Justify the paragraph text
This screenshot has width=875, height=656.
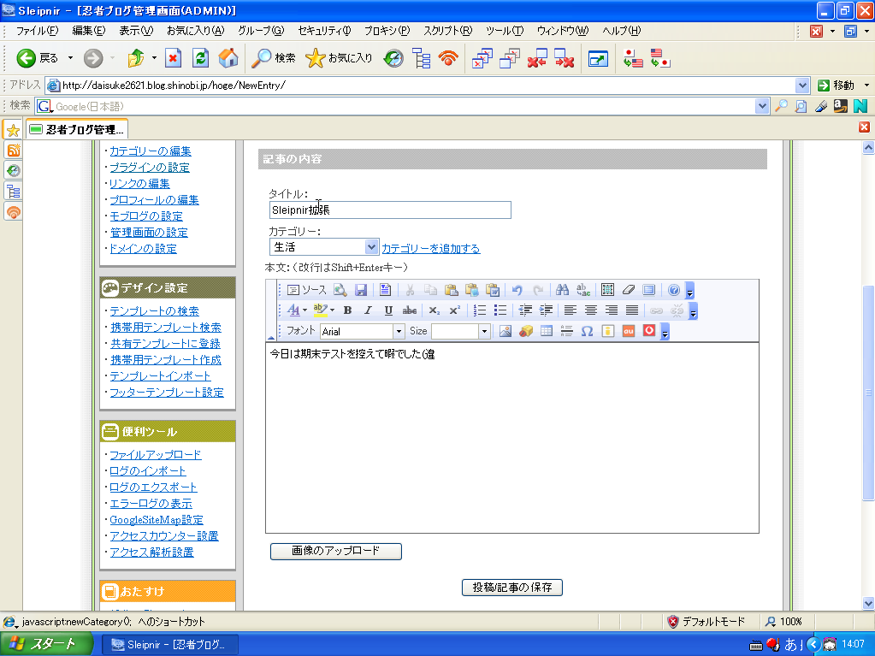[x=632, y=310]
